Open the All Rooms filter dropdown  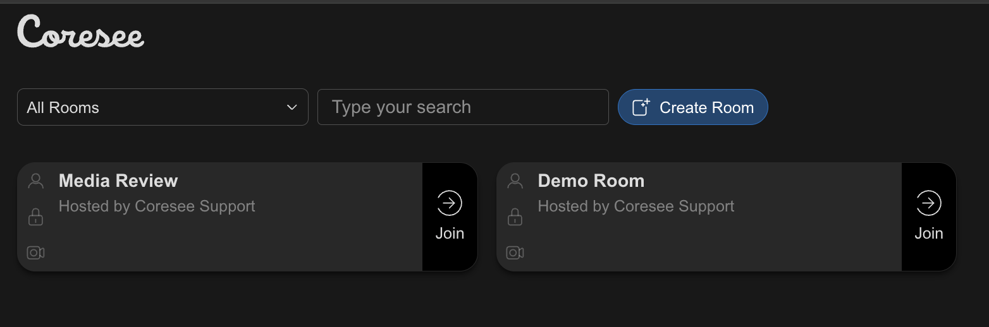[x=163, y=107]
